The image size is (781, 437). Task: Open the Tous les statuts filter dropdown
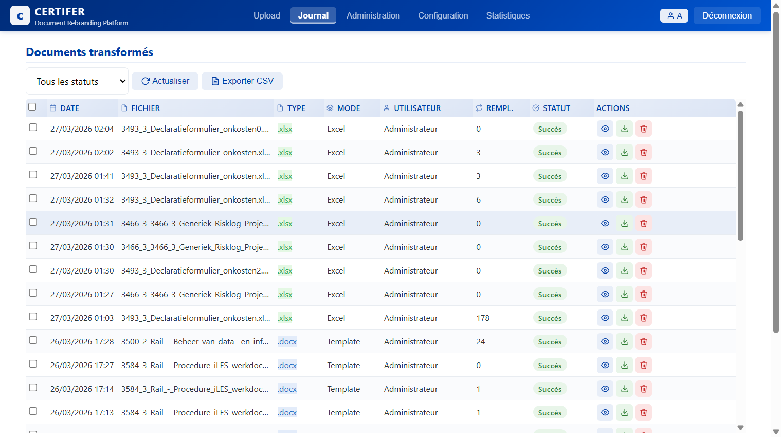(77, 81)
